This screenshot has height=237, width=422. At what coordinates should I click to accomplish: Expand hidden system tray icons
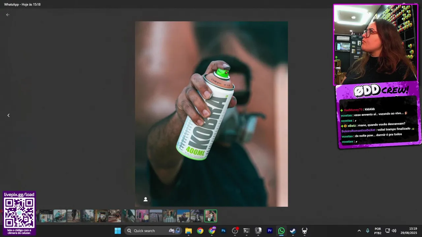359,231
